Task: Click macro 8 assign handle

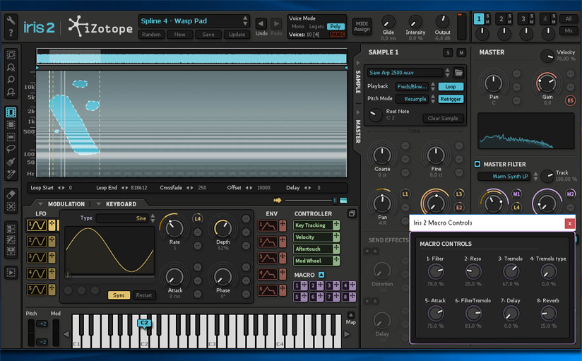Action: pos(352,297)
